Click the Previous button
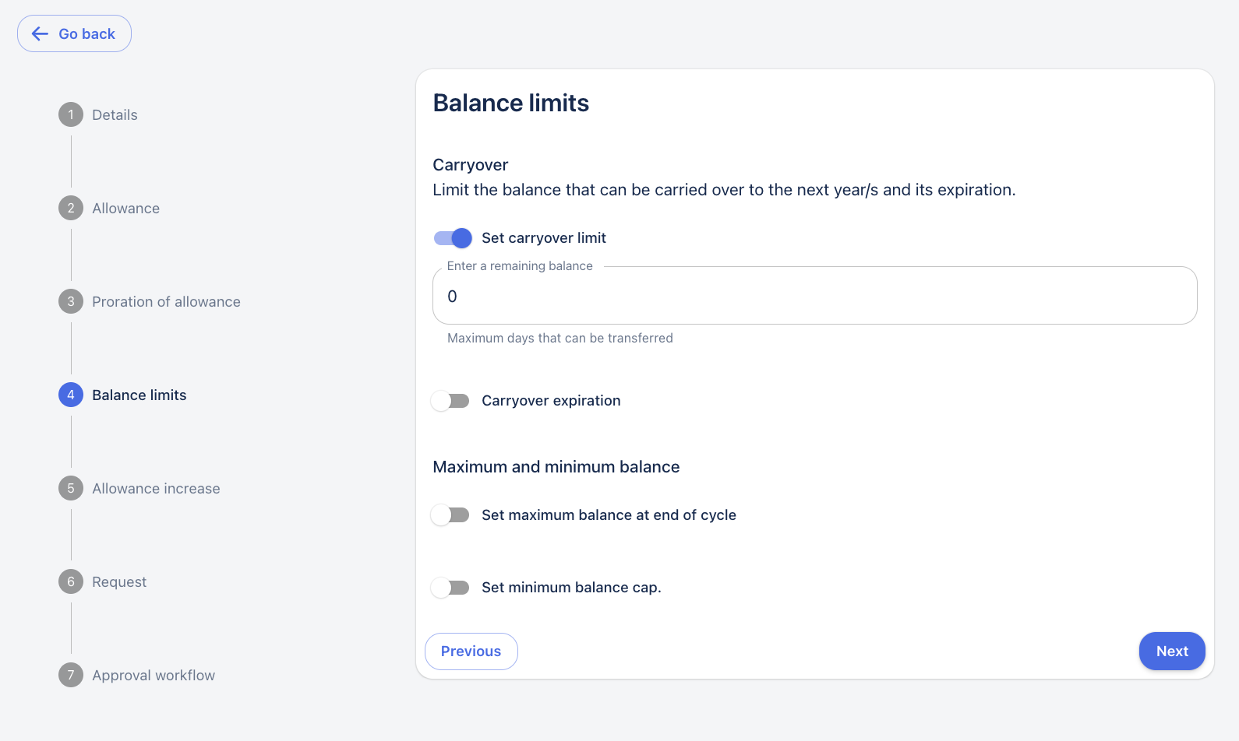Image resolution: width=1239 pixels, height=741 pixels. click(471, 651)
